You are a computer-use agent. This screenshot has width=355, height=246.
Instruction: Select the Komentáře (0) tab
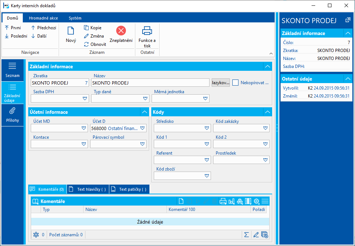(x=47, y=189)
